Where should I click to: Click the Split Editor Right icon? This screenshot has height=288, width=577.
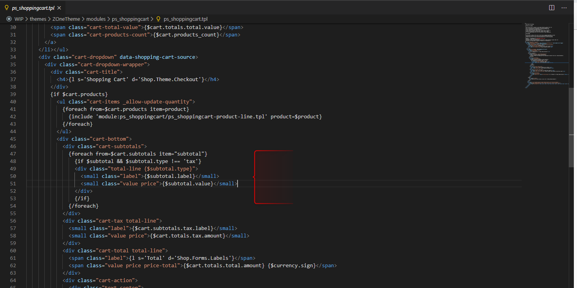[x=552, y=7]
